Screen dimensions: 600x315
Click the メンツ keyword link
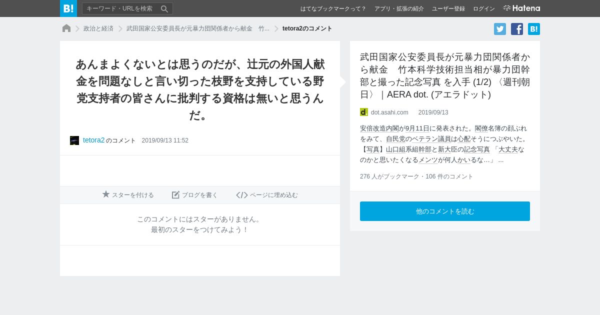(428, 159)
